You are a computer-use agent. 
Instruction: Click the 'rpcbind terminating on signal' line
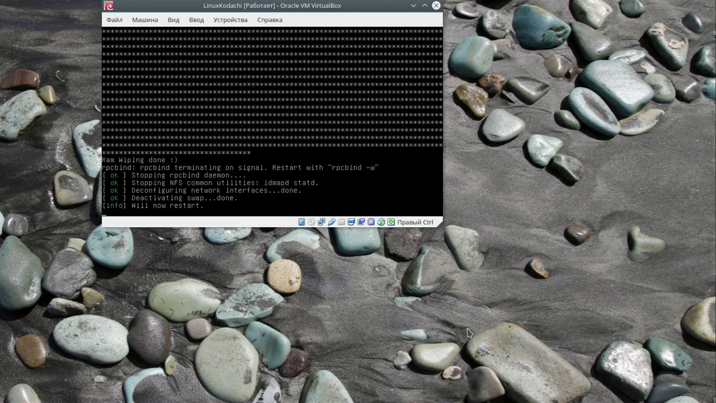pos(241,168)
